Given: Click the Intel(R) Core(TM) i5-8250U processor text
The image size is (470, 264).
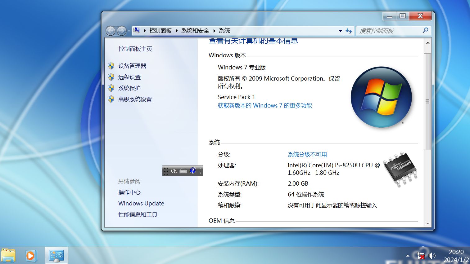Looking at the screenshot, I should coord(334,169).
